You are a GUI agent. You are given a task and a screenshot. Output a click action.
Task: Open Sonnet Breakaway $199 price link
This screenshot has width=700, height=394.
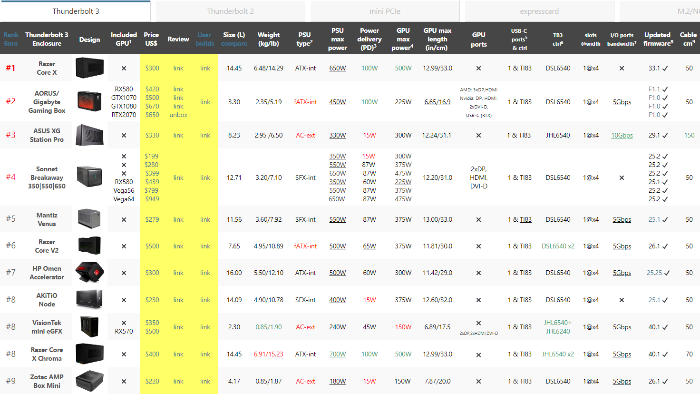(x=152, y=156)
